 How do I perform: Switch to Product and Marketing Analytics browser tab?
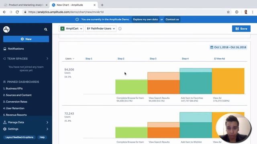coord(25,5)
